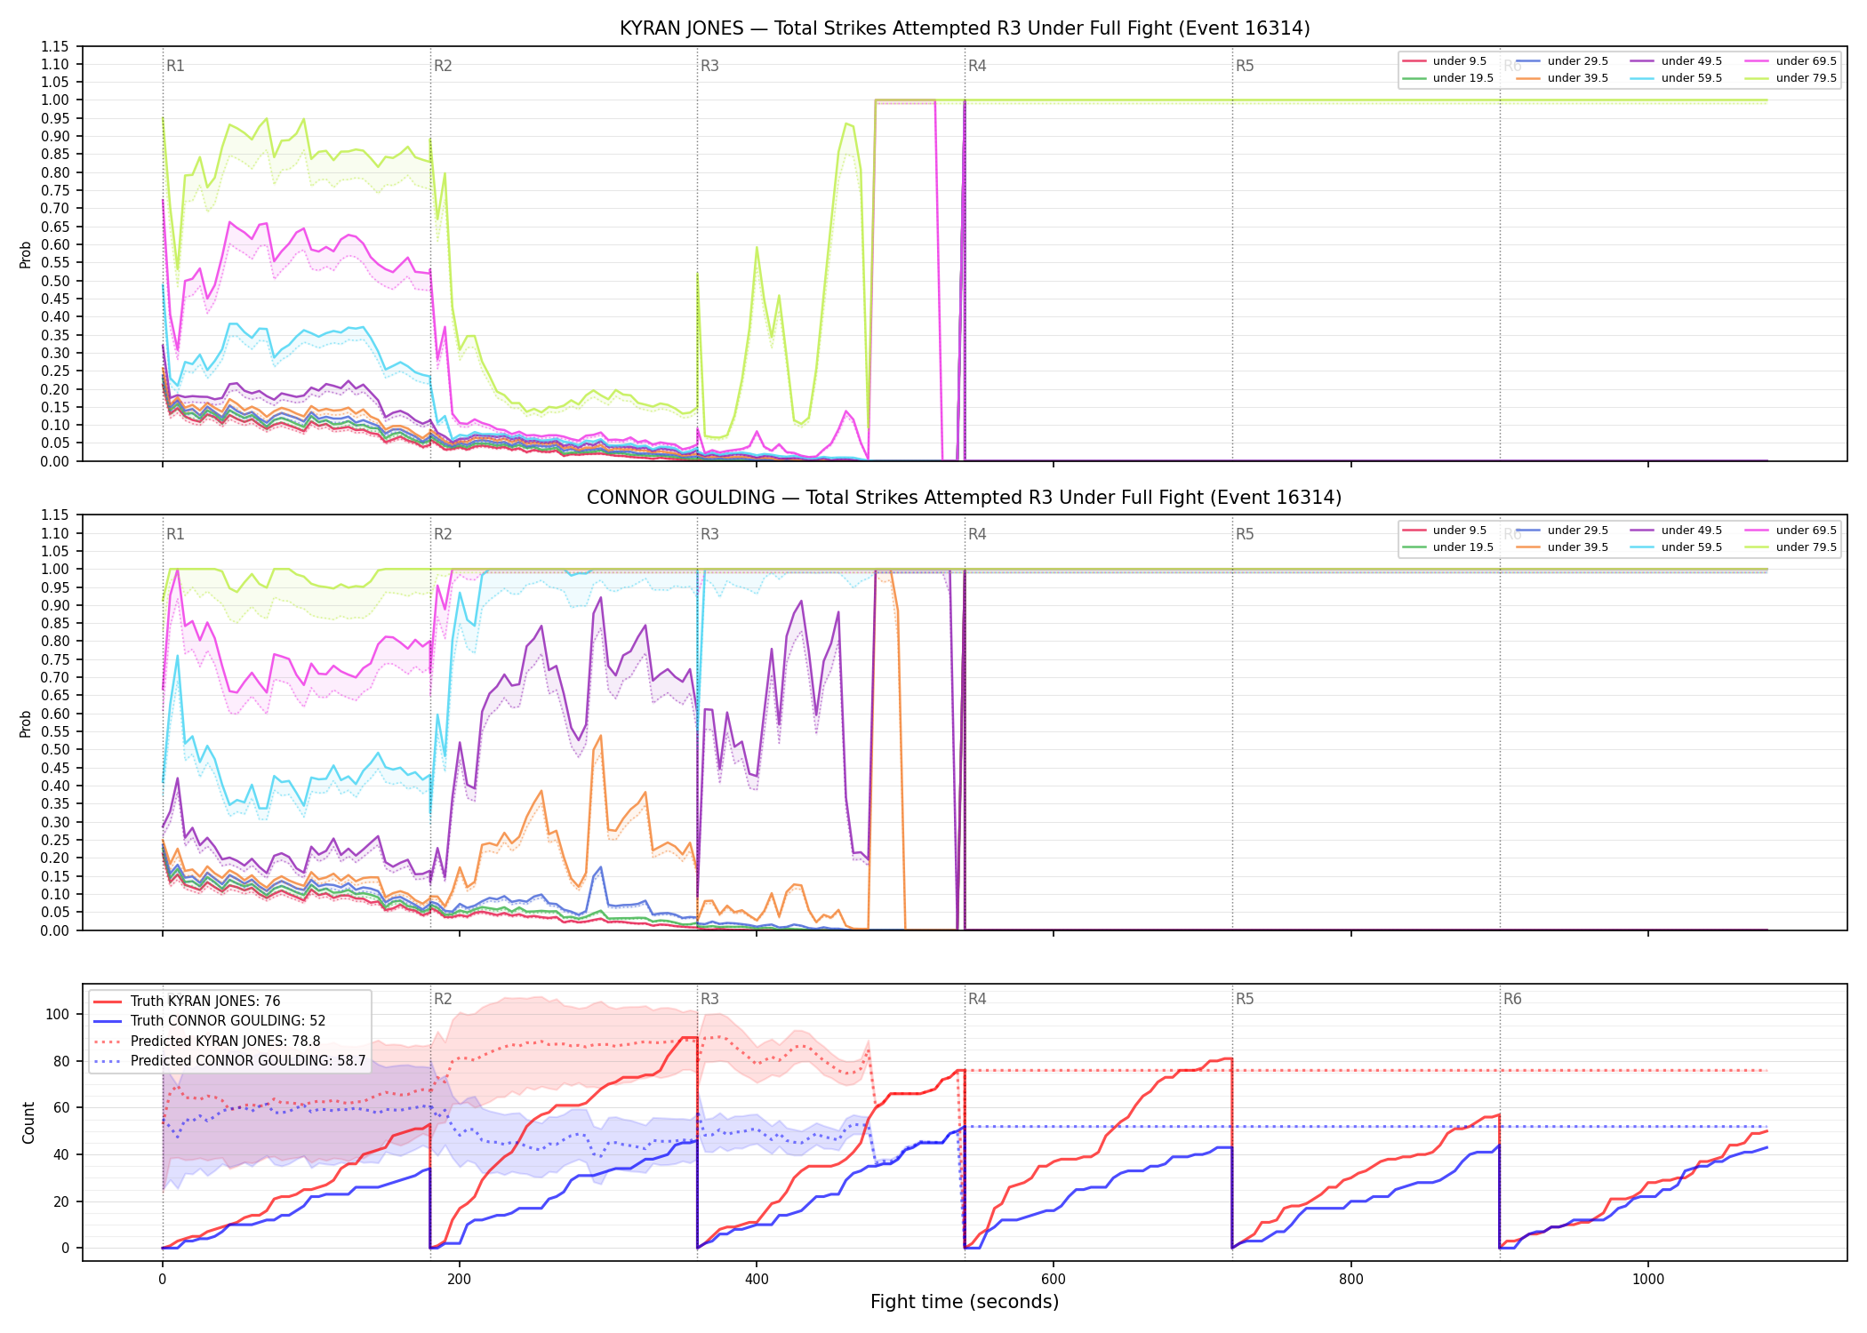Image resolution: width=1867 pixels, height=1333 pixels.
Task: Click the '400' x-axis tick label
Action: pos(757,1279)
